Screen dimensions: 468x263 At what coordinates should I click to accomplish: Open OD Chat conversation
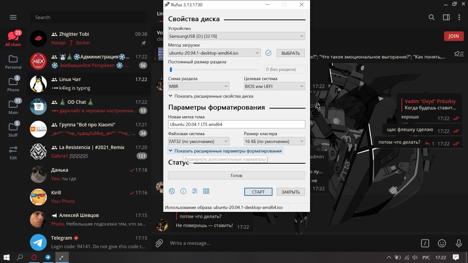89,106
